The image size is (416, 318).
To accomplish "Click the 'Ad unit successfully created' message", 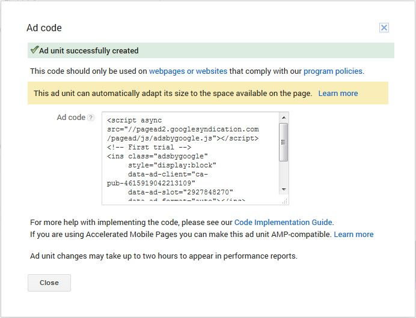I will coord(89,50).
